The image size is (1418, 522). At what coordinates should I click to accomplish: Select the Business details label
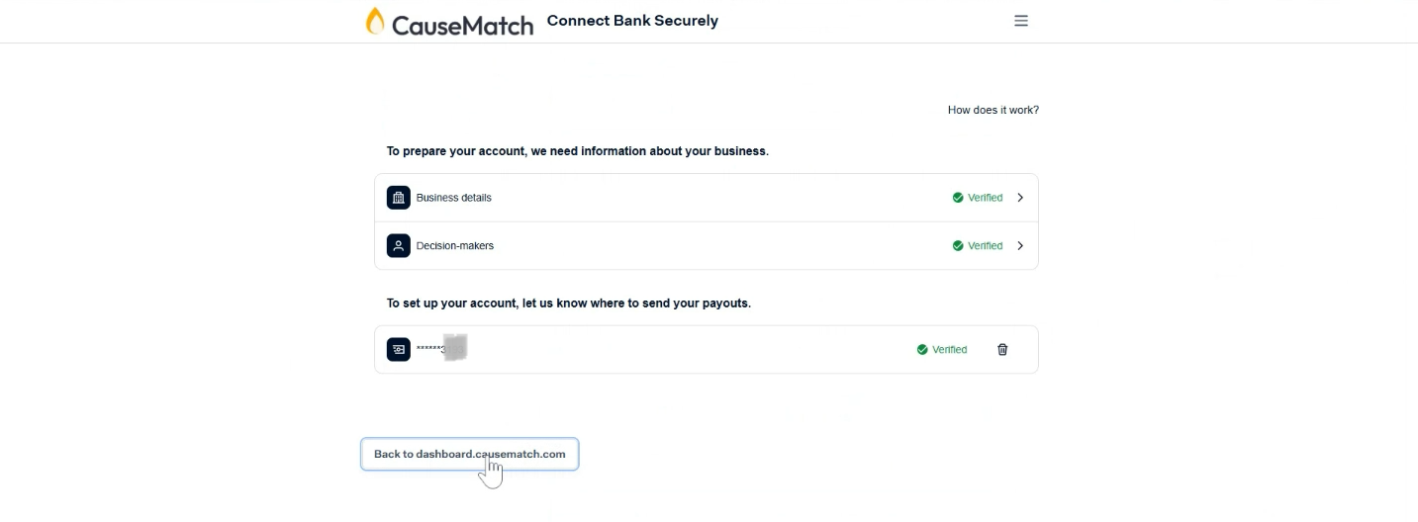tap(453, 198)
